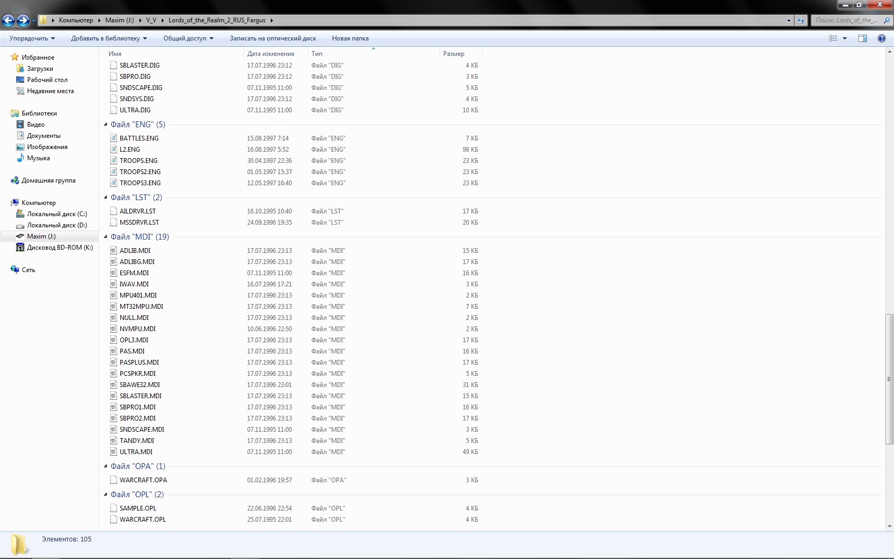Click Записать на оптический диск
Screen dimensions: 894x559
click(272, 38)
